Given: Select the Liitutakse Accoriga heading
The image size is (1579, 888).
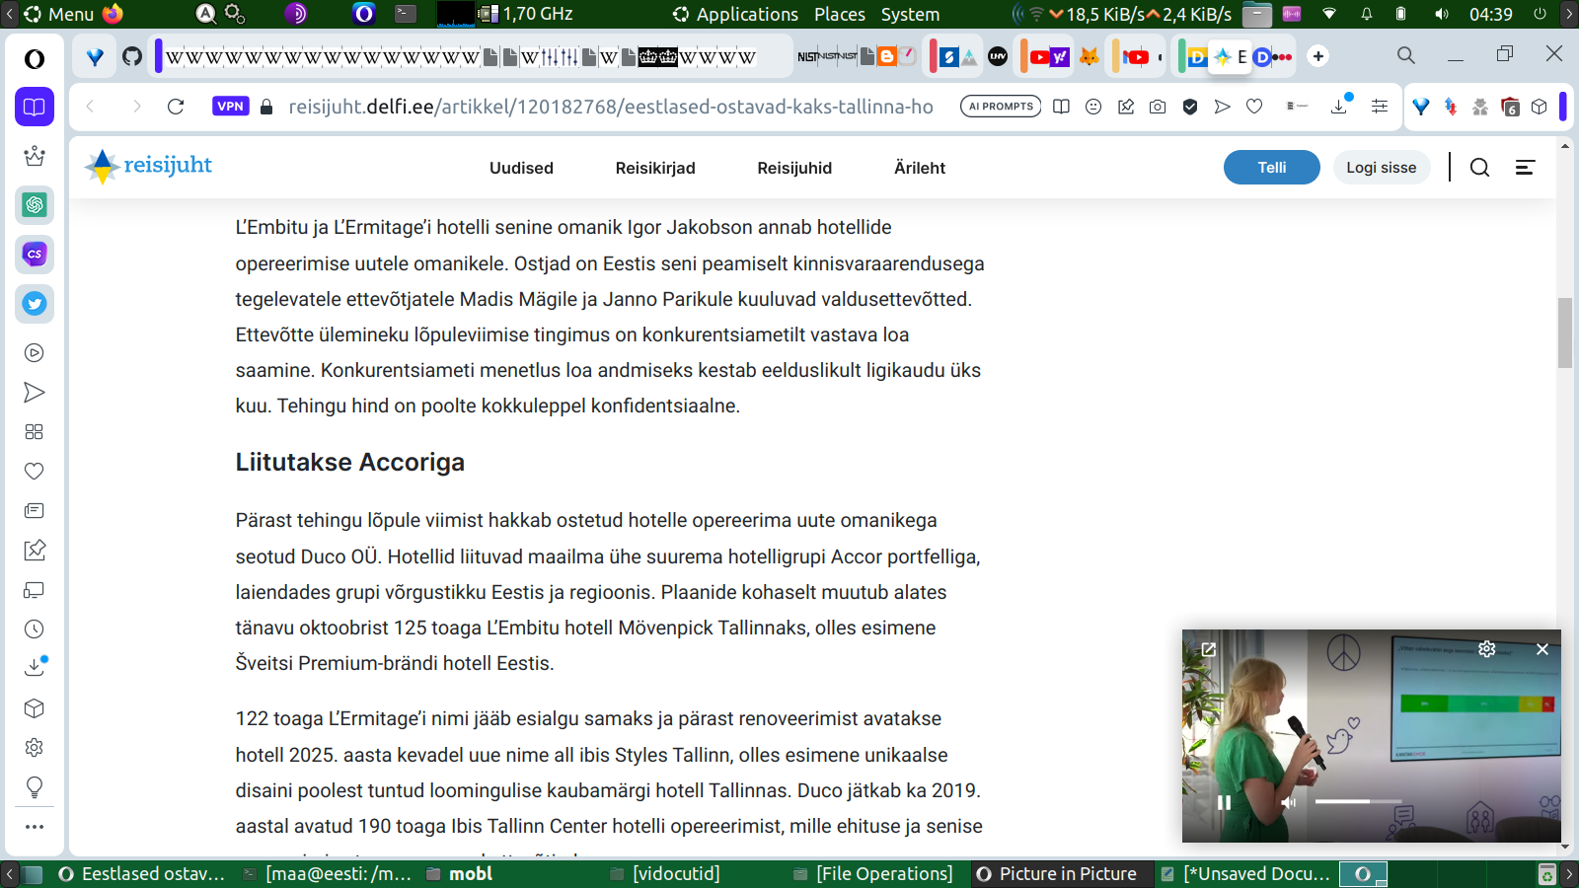Looking at the screenshot, I should (350, 463).
